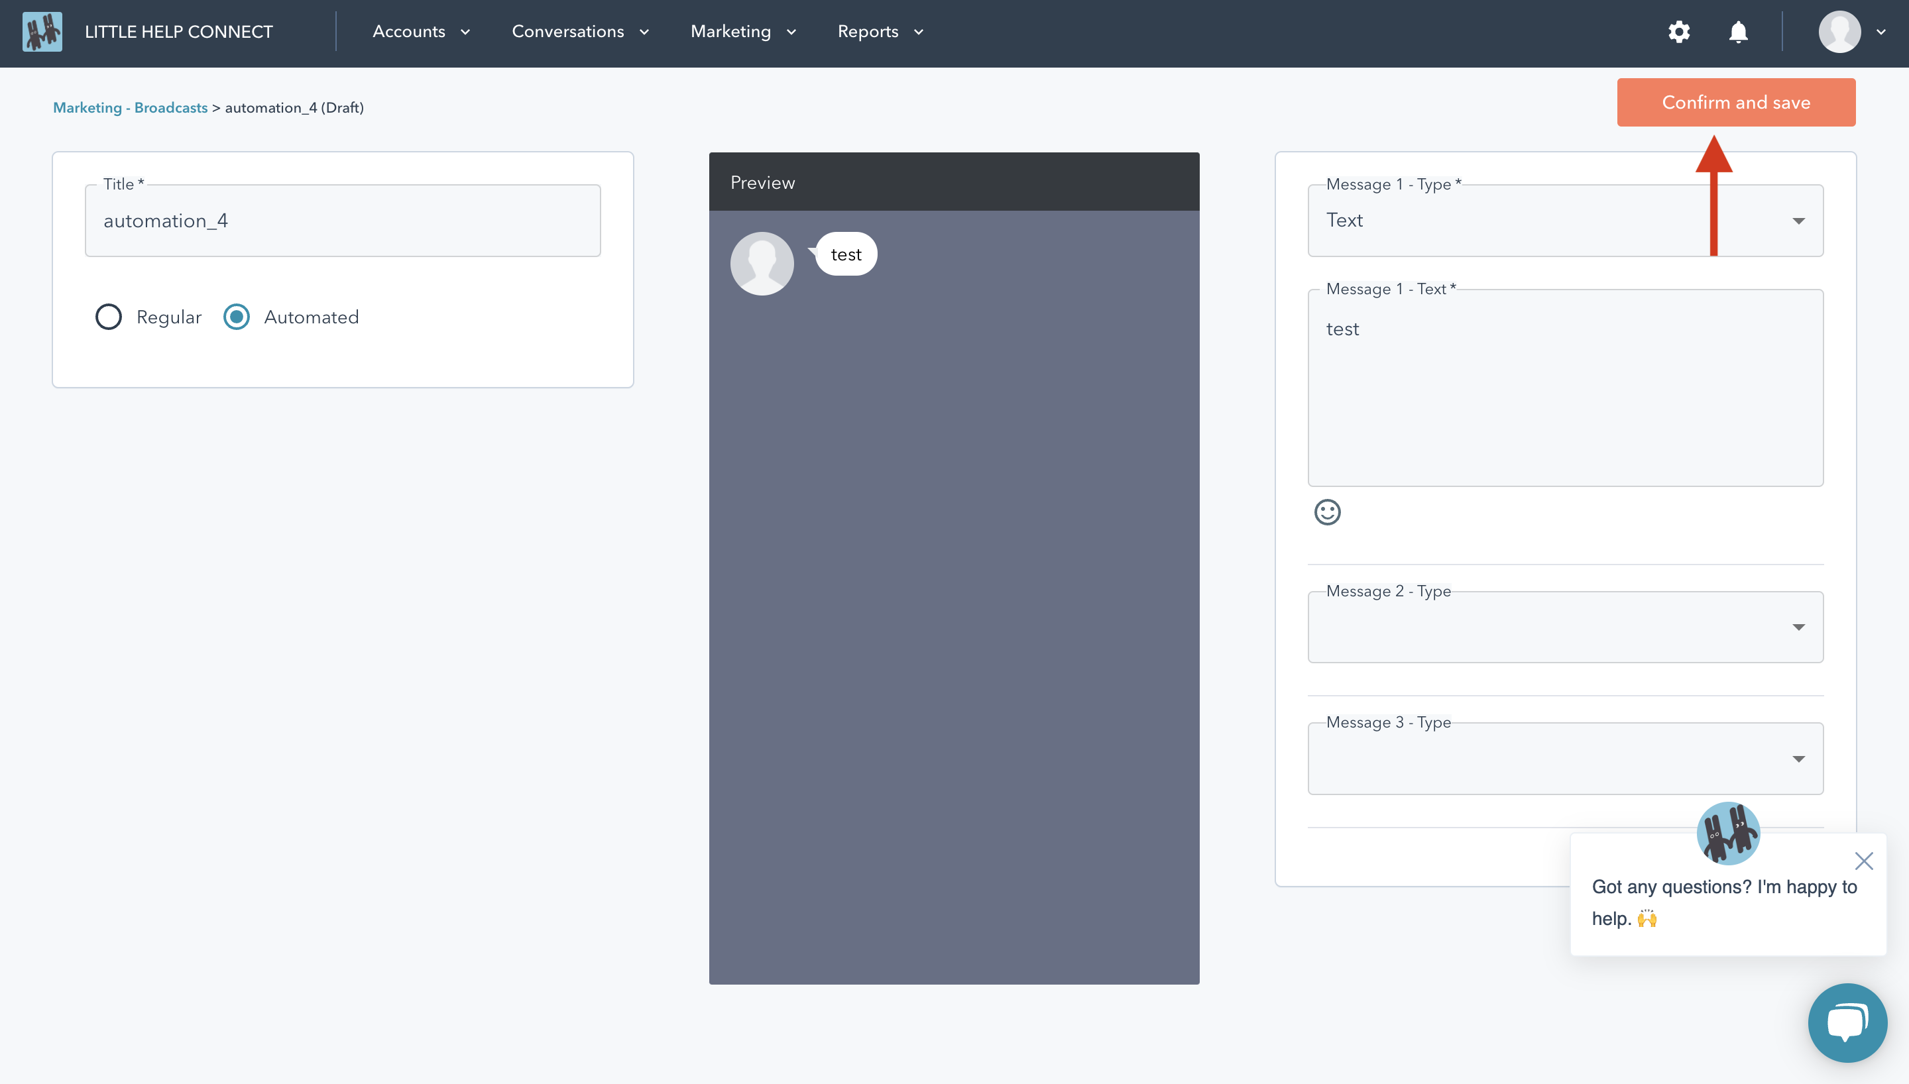The image size is (1909, 1084).
Task: Close the chat greeting popup
Action: [x=1863, y=861]
